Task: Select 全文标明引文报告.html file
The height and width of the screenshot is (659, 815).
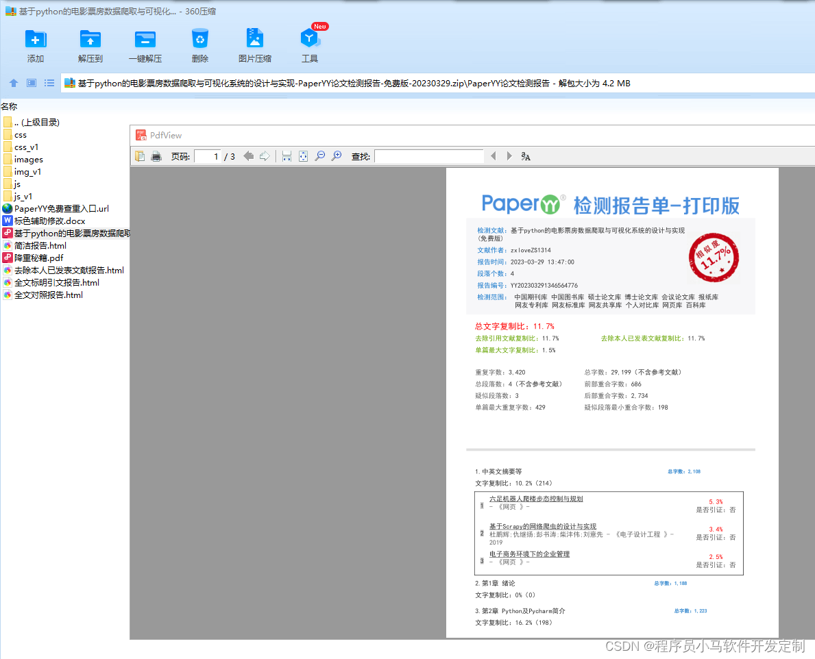Action: [x=51, y=282]
